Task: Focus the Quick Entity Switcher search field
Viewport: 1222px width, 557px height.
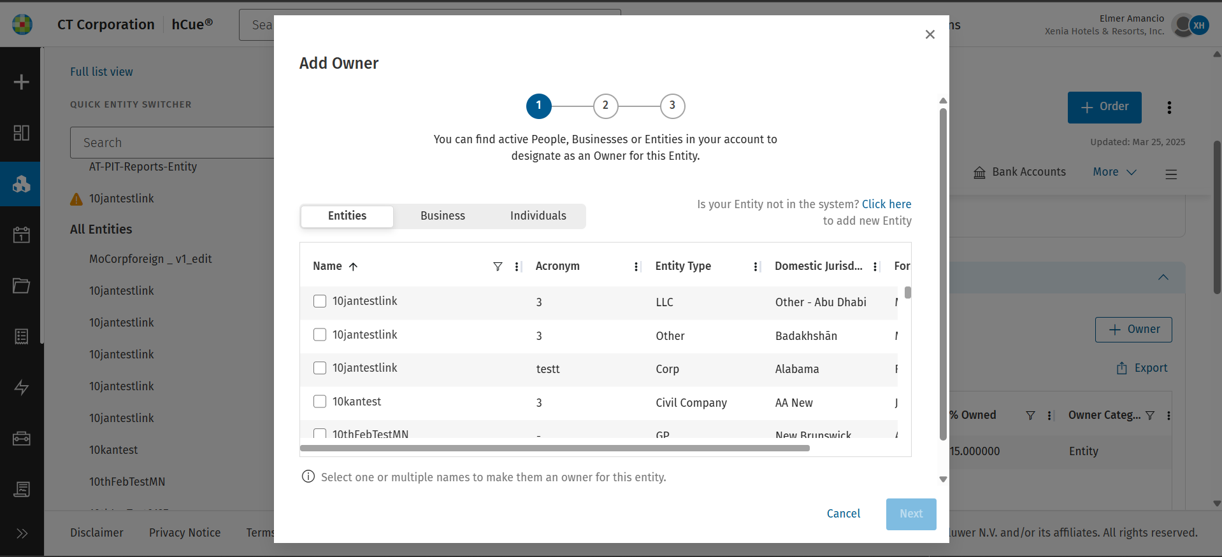Action: tap(172, 143)
